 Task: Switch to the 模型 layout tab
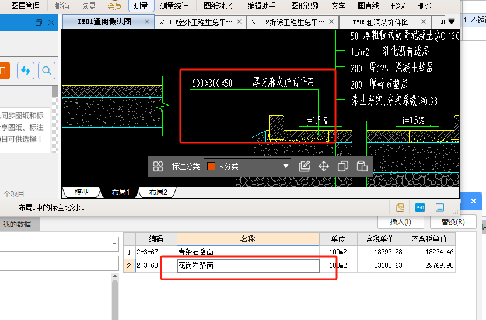(82, 192)
